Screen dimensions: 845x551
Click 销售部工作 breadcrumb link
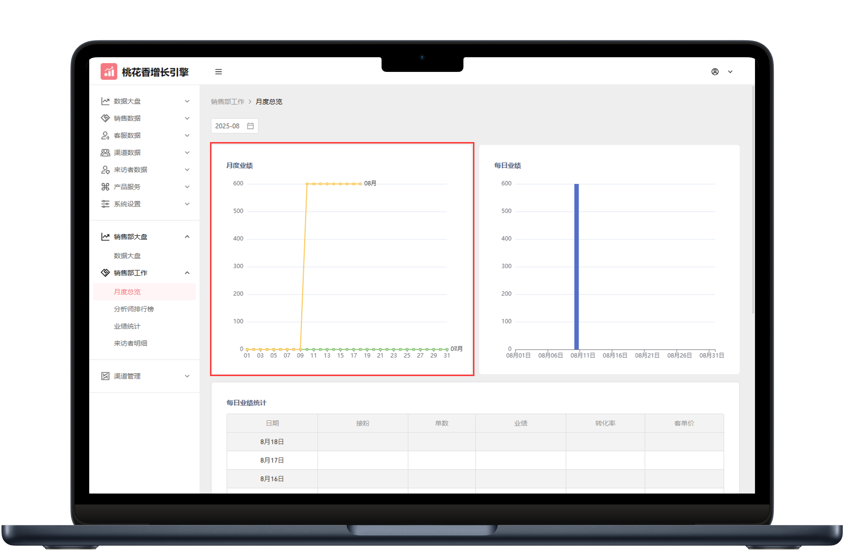click(x=228, y=102)
